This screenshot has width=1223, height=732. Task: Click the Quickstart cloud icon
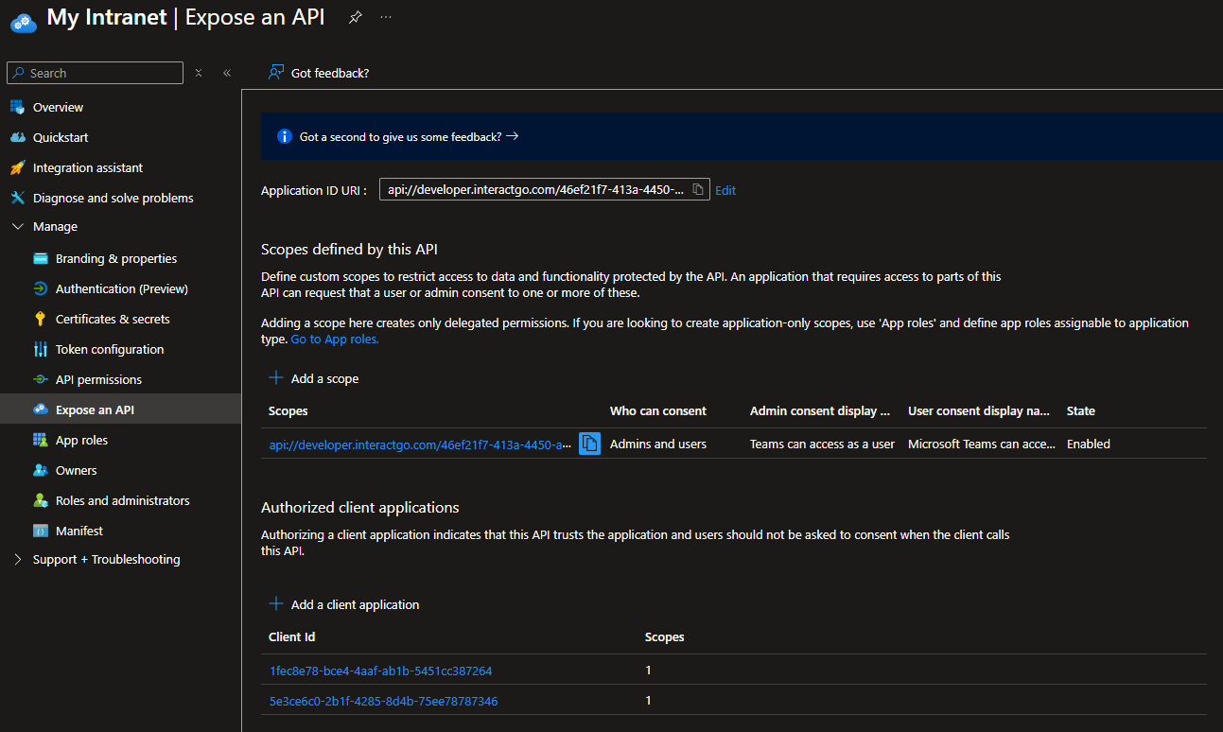[x=17, y=137]
